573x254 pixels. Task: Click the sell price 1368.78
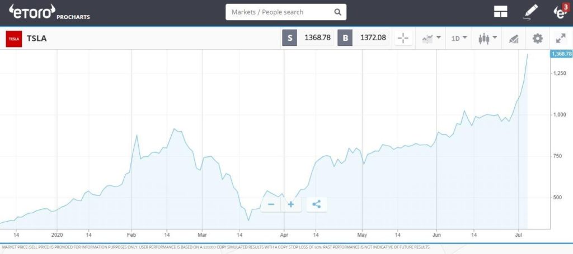click(x=317, y=38)
